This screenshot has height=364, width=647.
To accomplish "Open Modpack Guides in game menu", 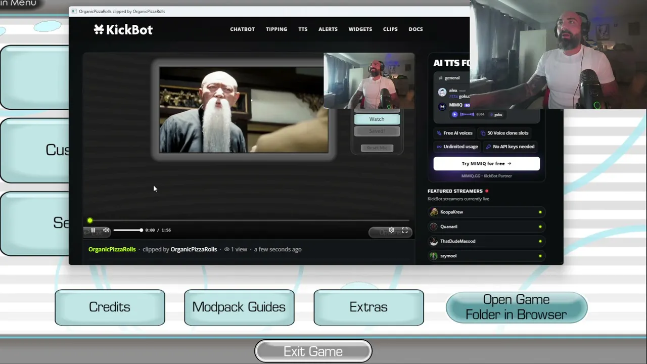I will tap(239, 307).
